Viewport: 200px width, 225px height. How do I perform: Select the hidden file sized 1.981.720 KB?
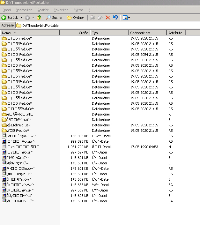pyautogui.click(x=21, y=147)
